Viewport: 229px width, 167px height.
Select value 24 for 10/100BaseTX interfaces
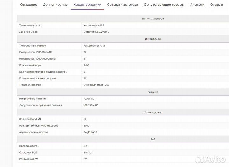(x=85, y=52)
